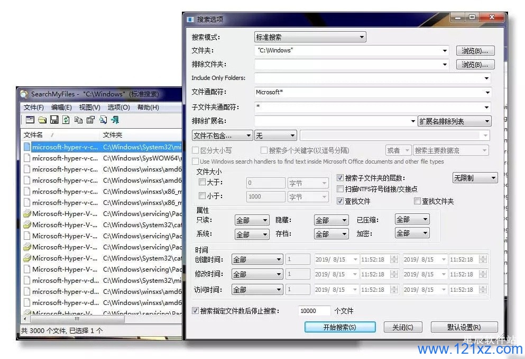Expand the 文件通配符 combo showing Microsoft*
This screenshot has height=359, width=525.
pyautogui.click(x=487, y=92)
